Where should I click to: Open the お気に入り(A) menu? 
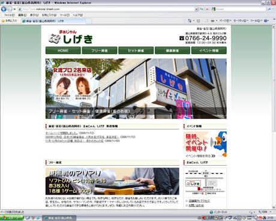tap(49, 15)
